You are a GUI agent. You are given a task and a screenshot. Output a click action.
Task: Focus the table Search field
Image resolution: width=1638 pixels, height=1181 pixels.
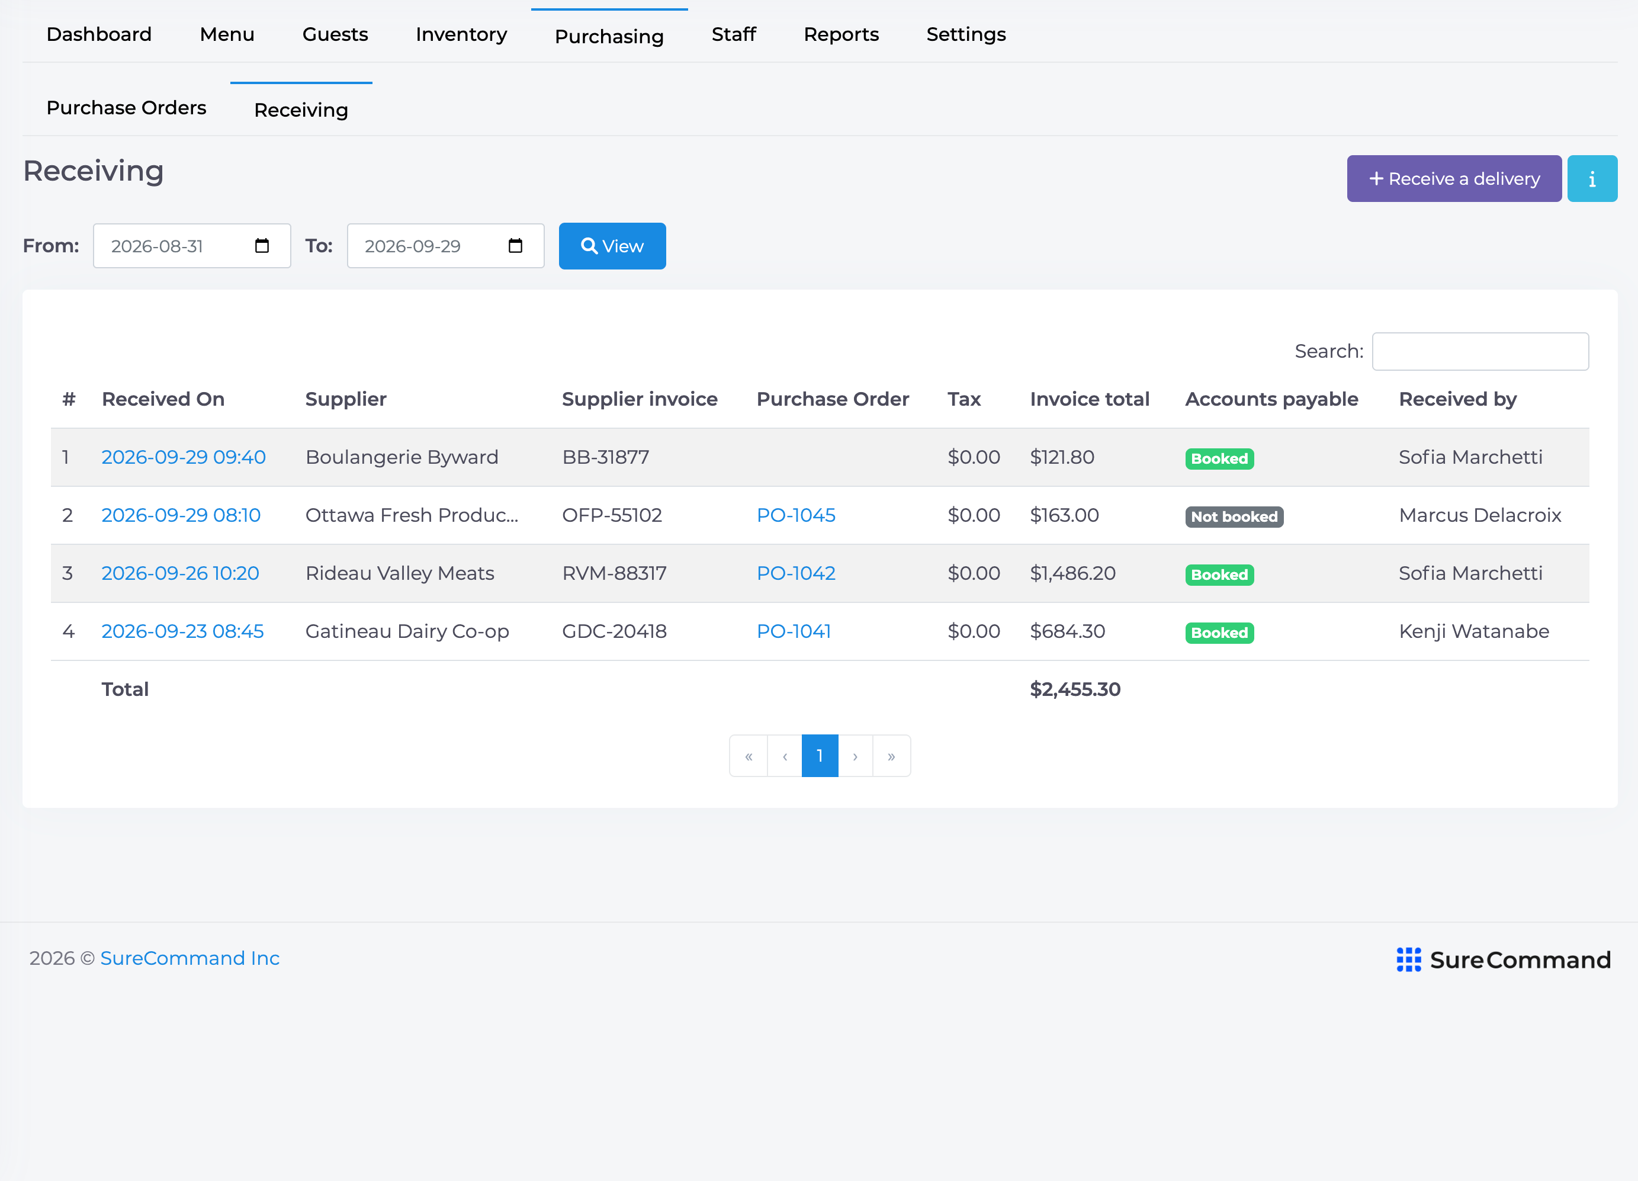coord(1480,351)
